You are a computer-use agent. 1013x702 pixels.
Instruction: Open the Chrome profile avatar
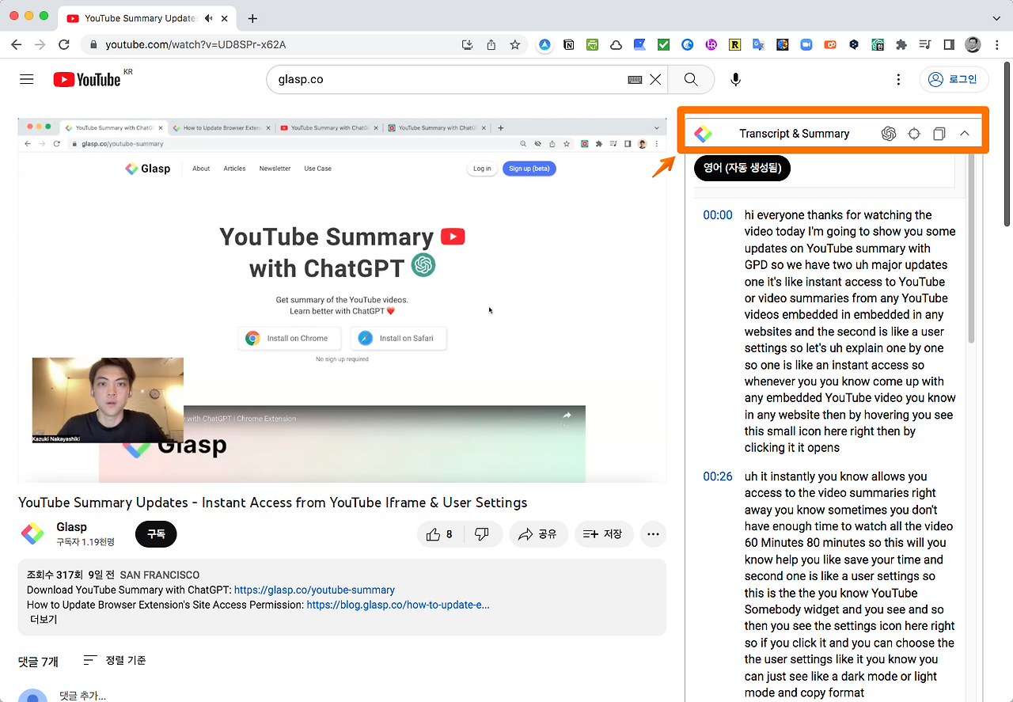[973, 45]
